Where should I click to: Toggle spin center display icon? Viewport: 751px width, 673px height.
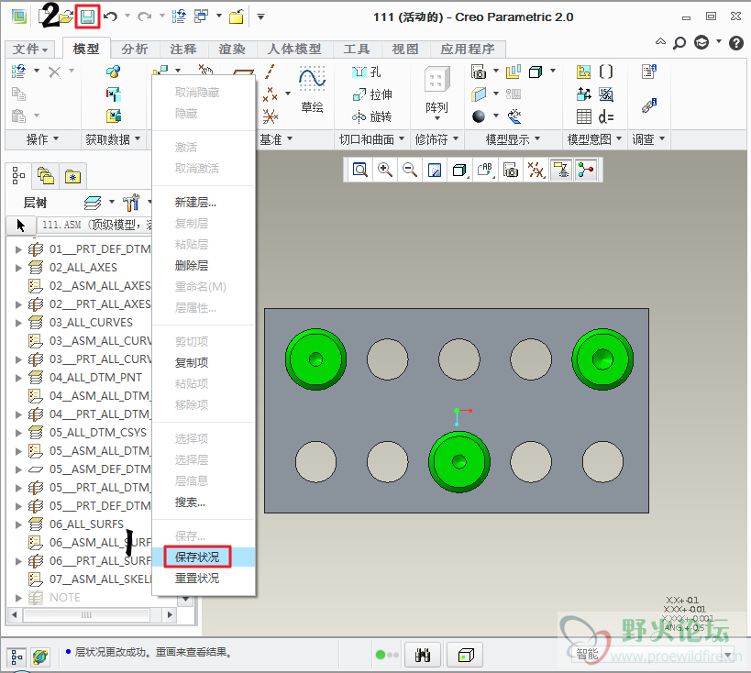586,170
